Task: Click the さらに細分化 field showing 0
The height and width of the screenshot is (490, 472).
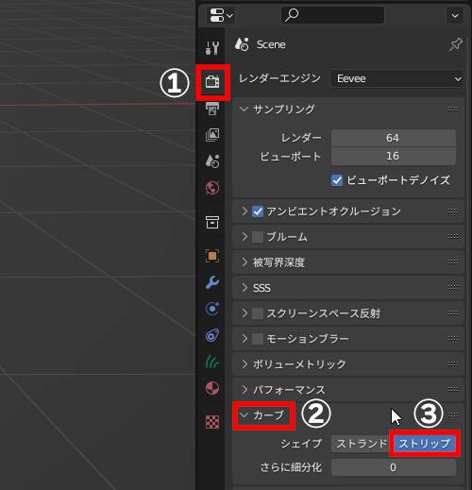Action: (x=393, y=467)
